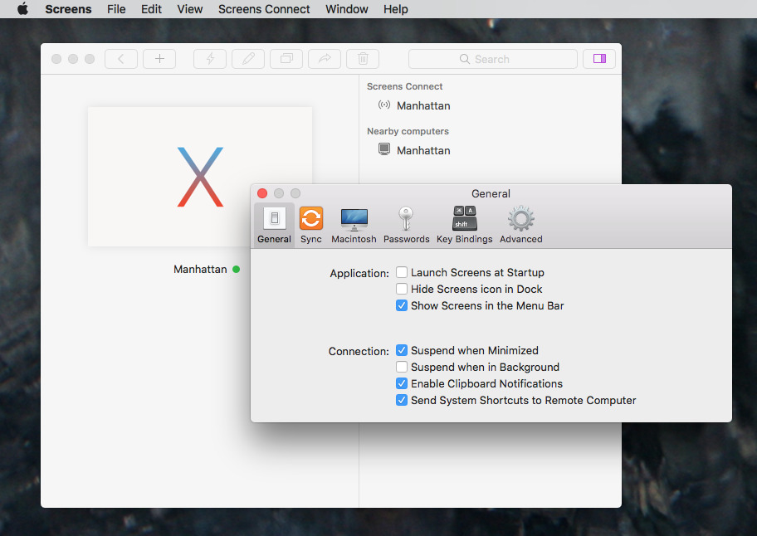Image resolution: width=757 pixels, height=536 pixels.
Task: Open the Help menu
Action: tap(396, 9)
